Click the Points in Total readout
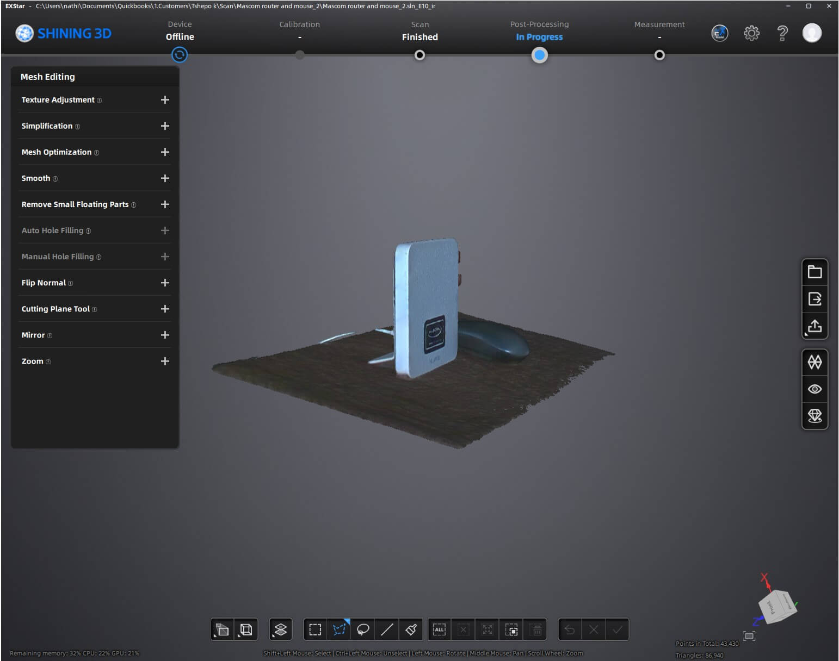Viewport: 839px width, 661px height. (x=707, y=644)
